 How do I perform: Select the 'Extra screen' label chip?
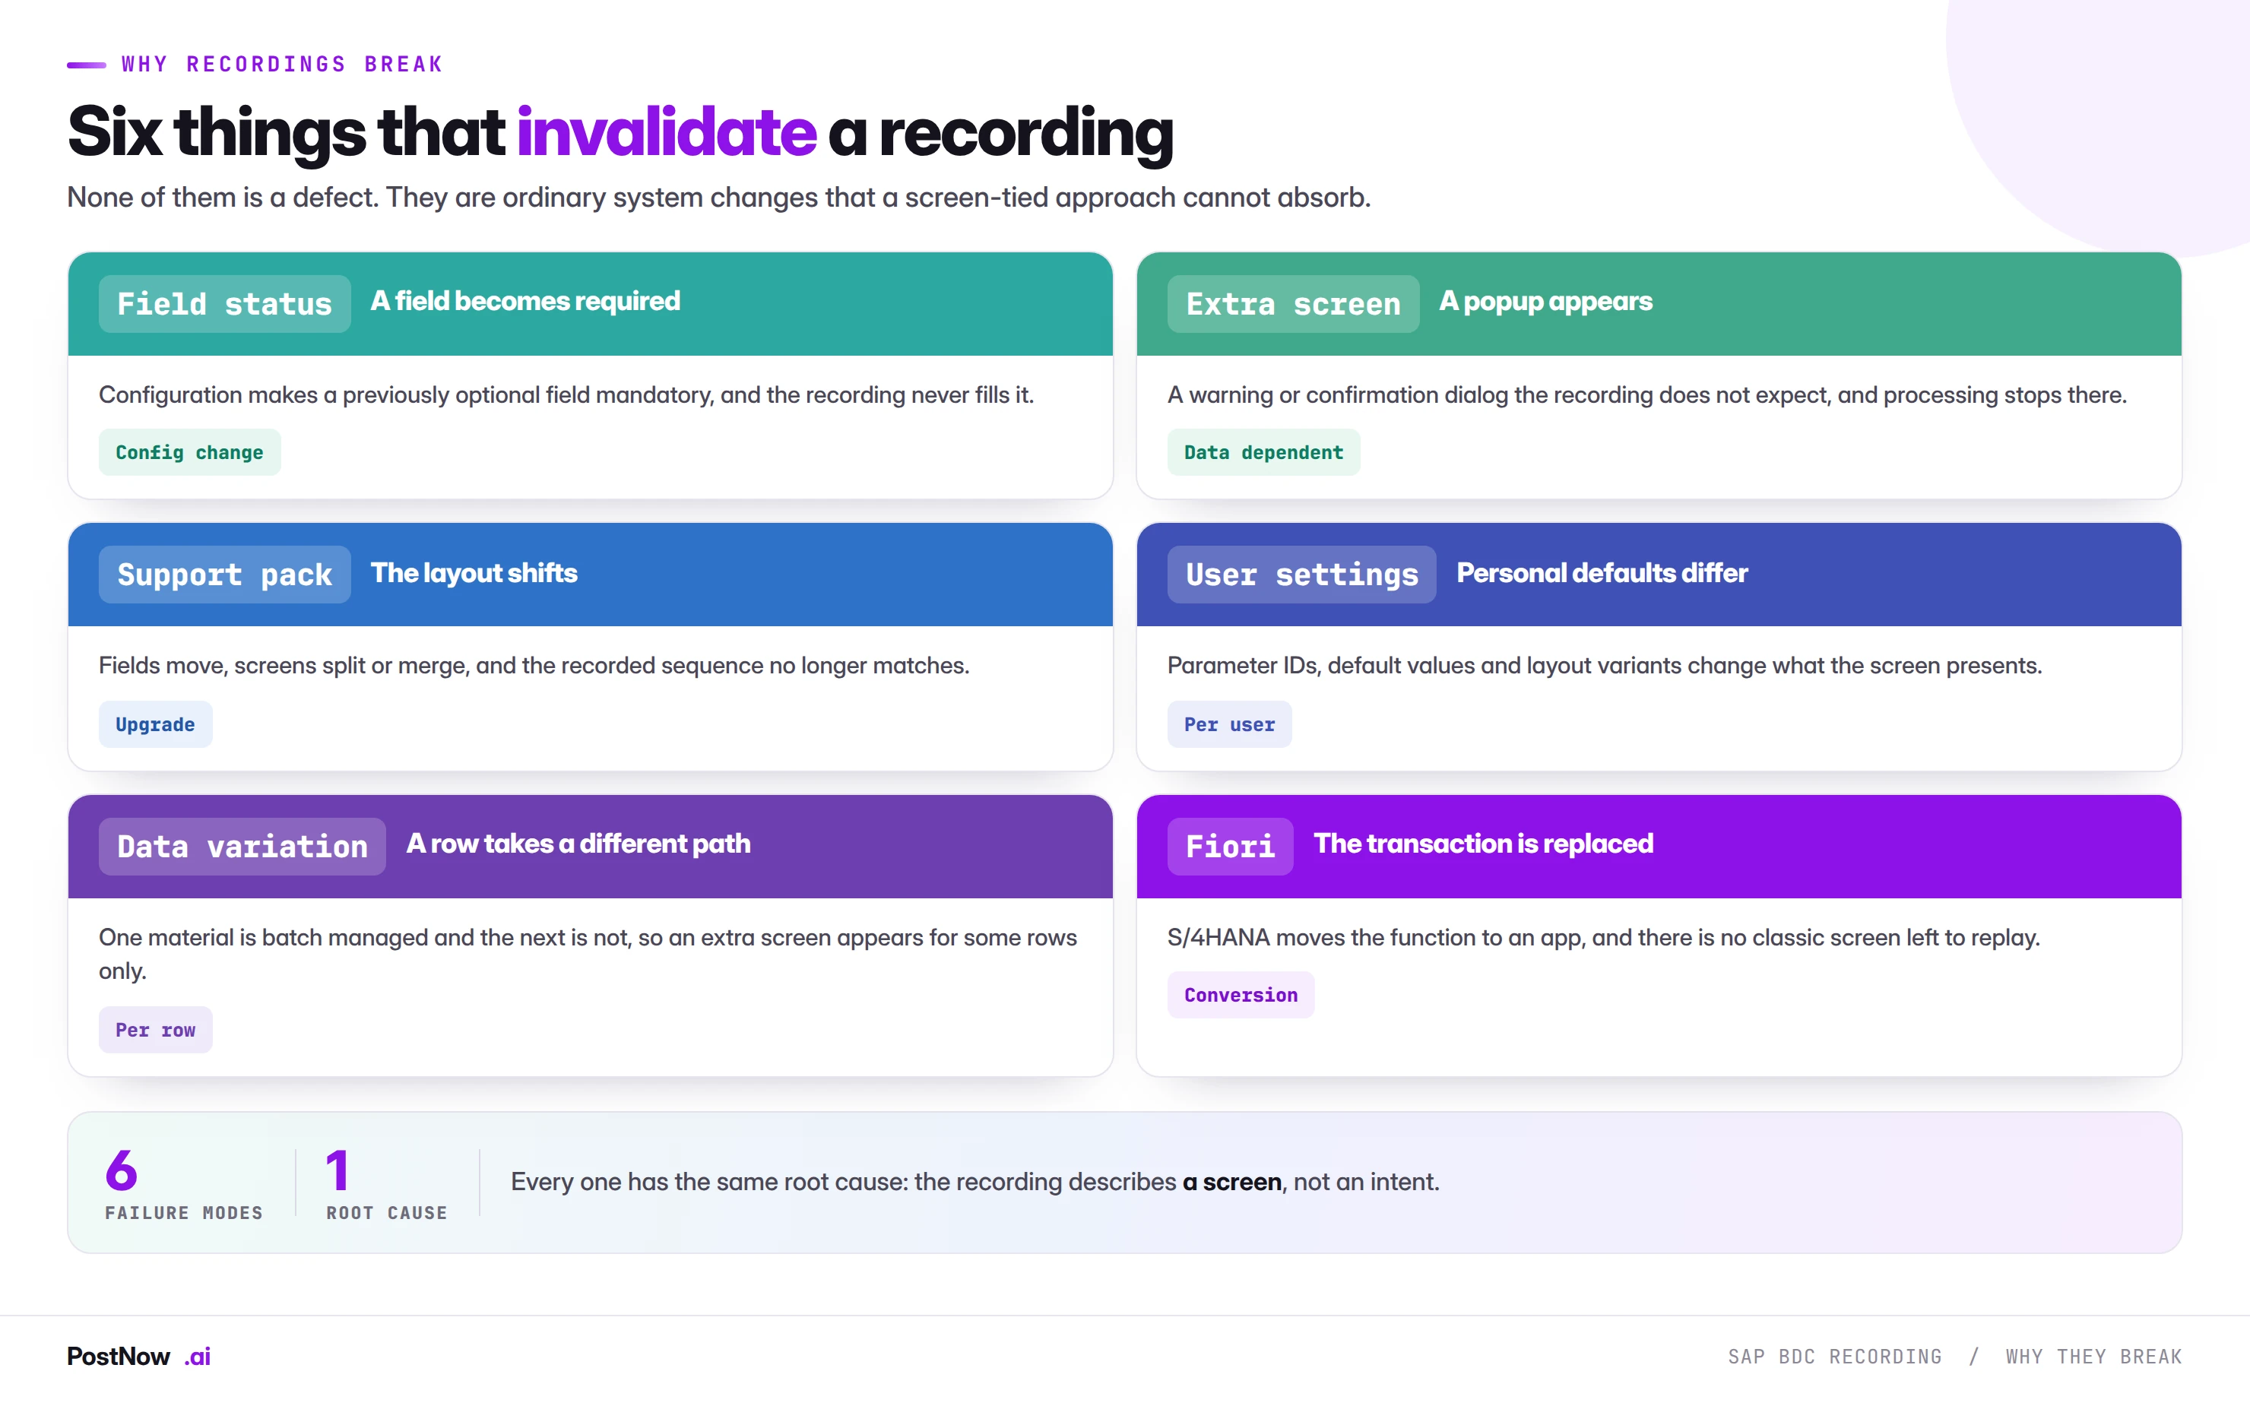[1293, 303]
